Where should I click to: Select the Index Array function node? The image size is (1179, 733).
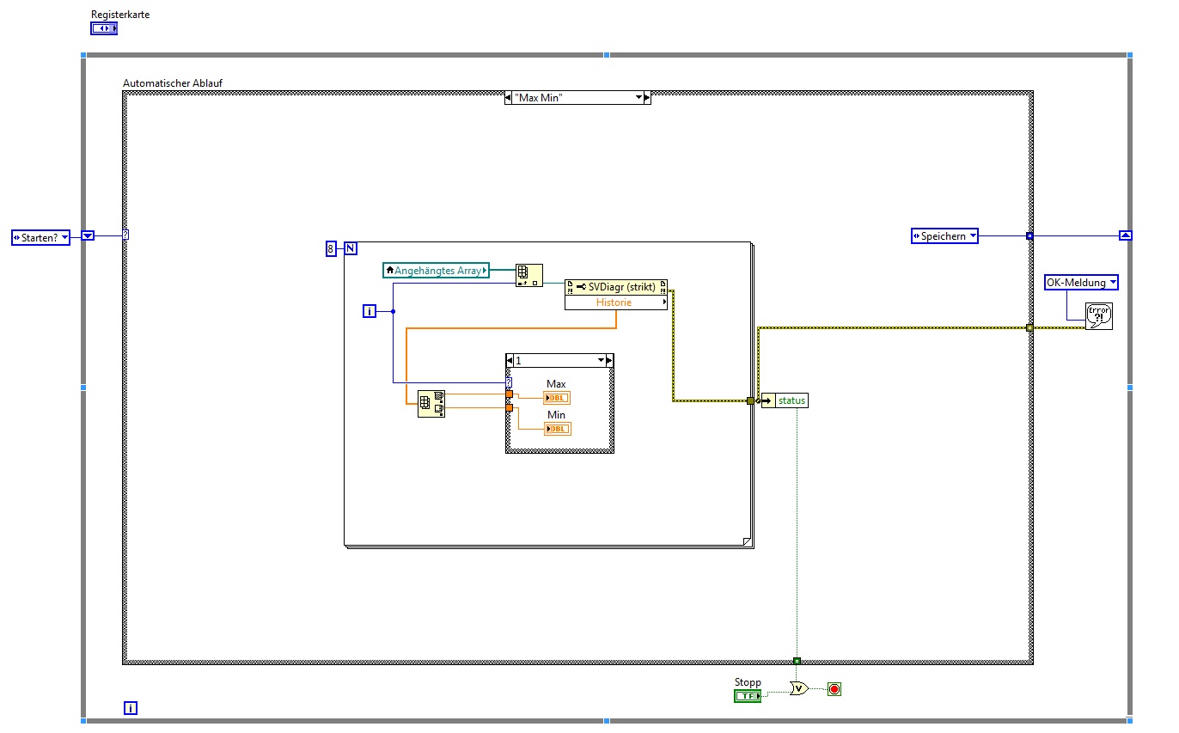(x=529, y=275)
